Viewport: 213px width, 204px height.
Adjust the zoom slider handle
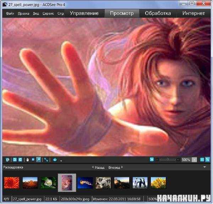(x=168, y=159)
